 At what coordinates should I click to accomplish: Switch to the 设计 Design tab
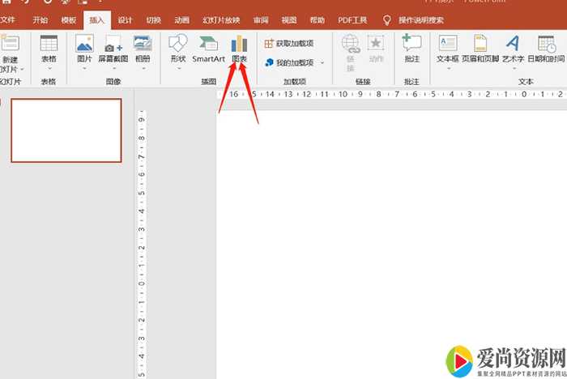tap(125, 19)
